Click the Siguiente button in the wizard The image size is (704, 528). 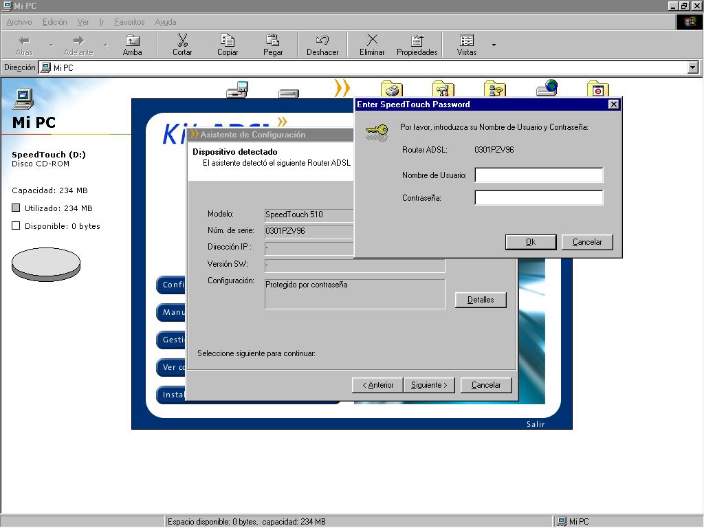429,385
